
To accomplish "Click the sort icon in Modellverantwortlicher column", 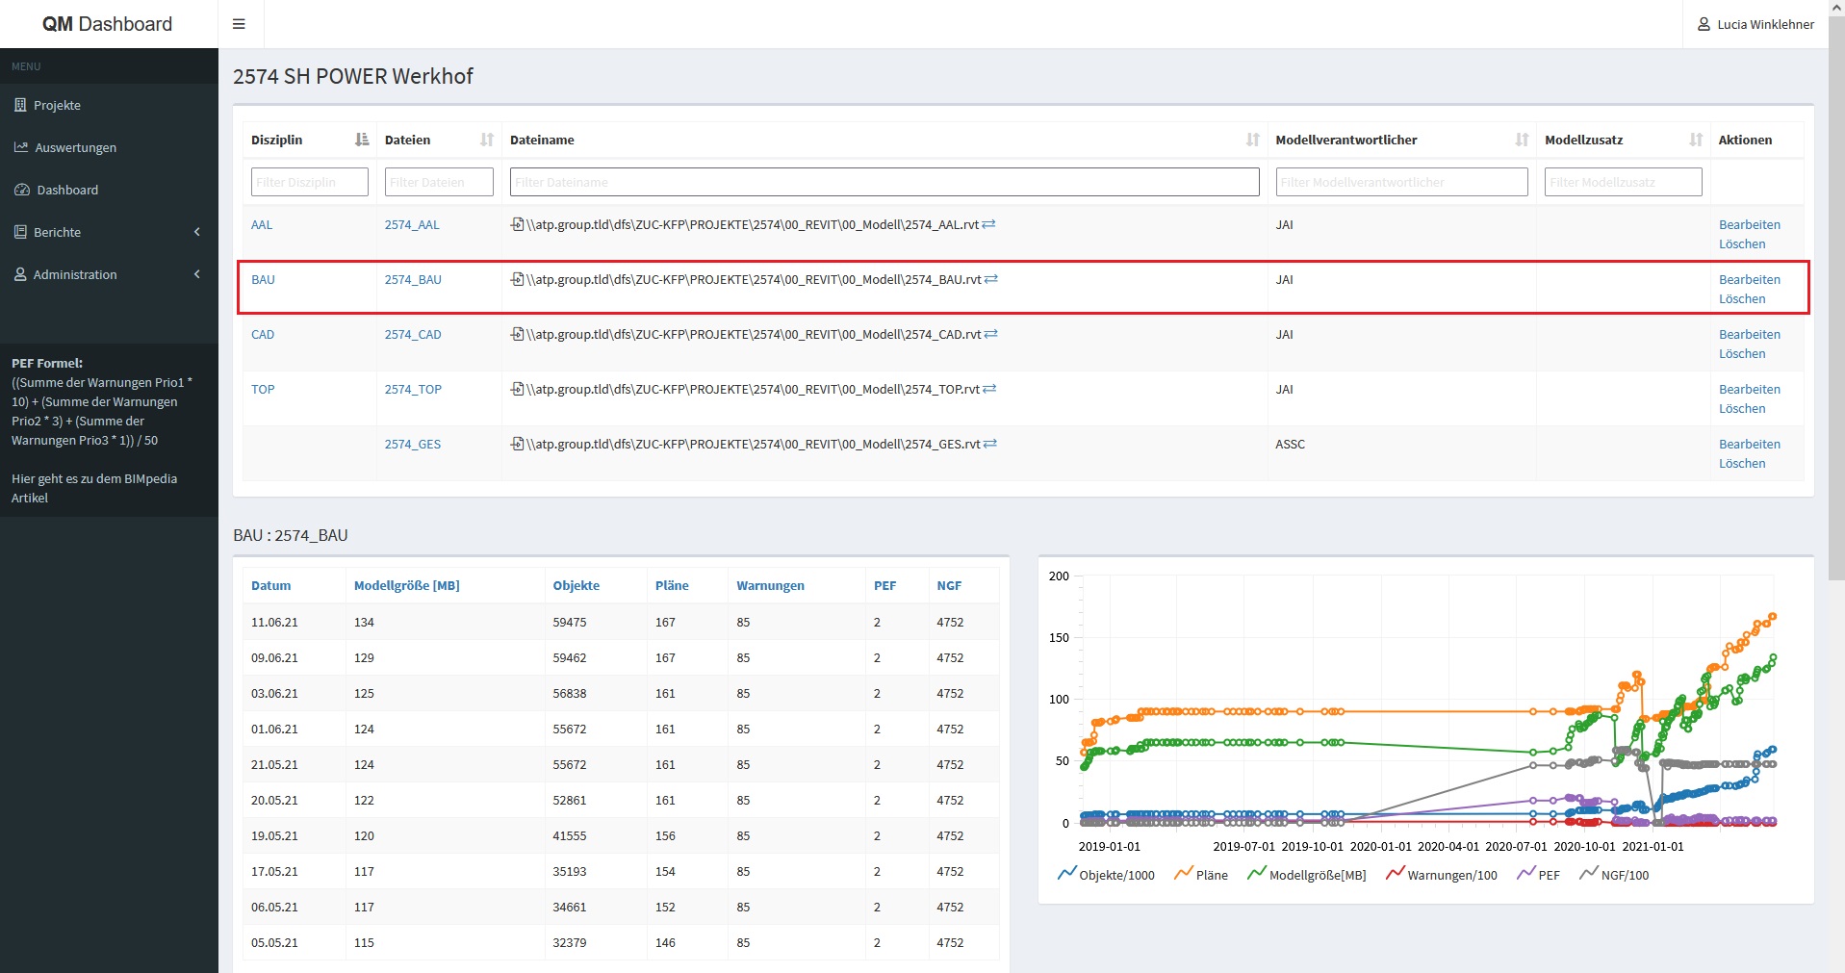I will click(1522, 140).
